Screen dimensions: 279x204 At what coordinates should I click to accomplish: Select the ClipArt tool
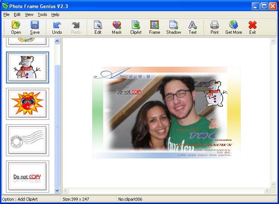[x=136, y=27]
